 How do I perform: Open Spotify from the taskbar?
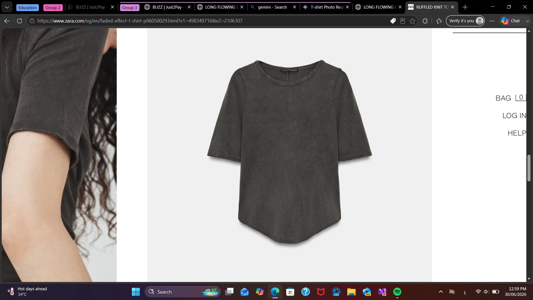(x=397, y=292)
